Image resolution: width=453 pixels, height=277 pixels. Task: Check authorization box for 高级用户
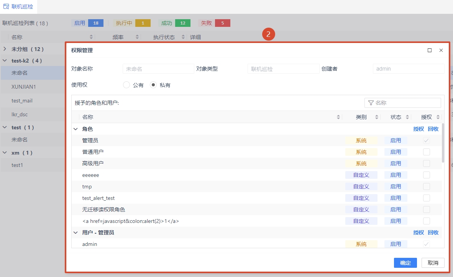[427, 163]
